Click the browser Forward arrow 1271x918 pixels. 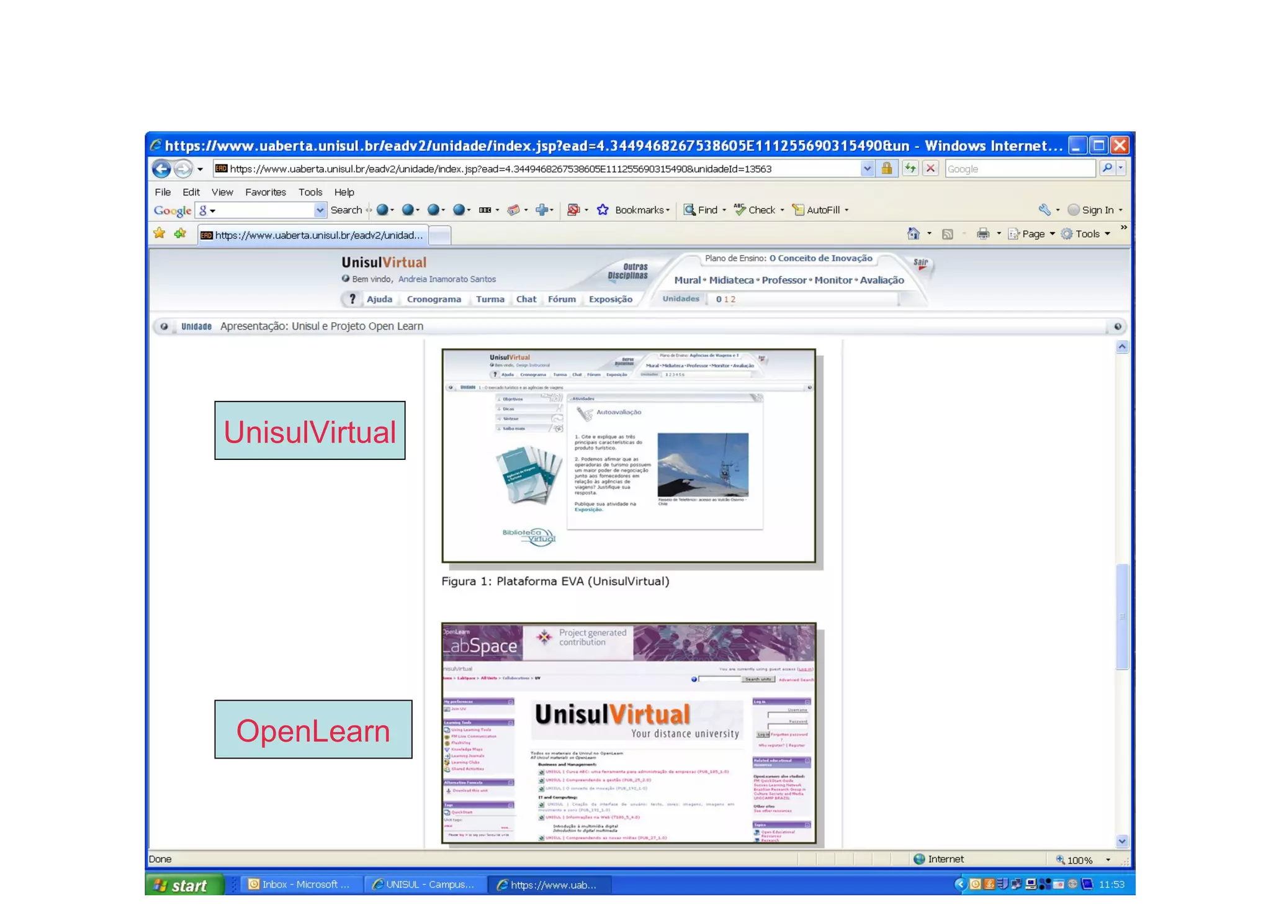pyautogui.click(x=182, y=169)
